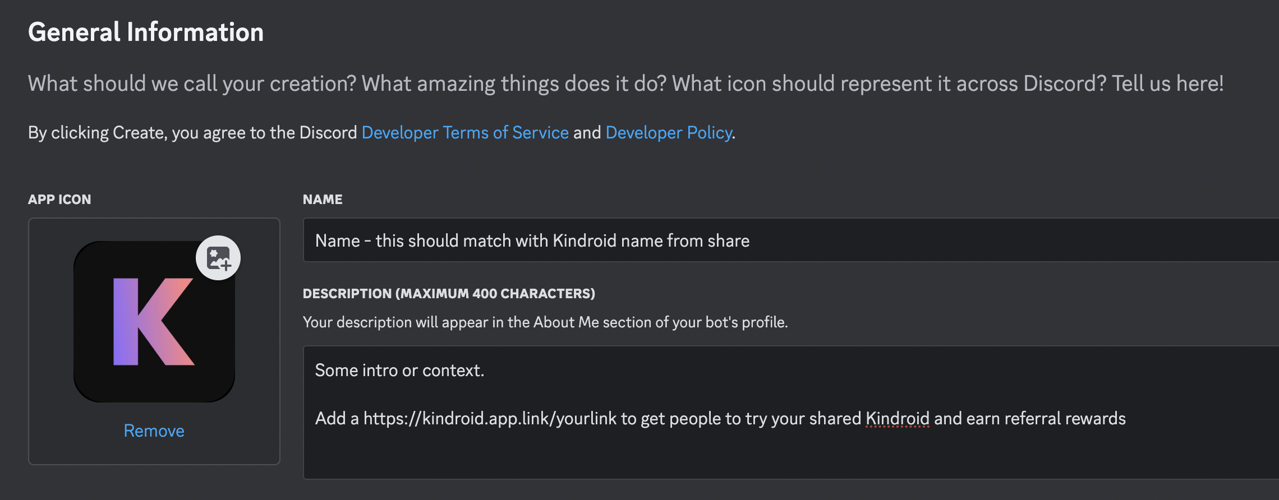The image size is (1279, 500).
Task: Open the Developer Policy link
Action: [669, 133]
